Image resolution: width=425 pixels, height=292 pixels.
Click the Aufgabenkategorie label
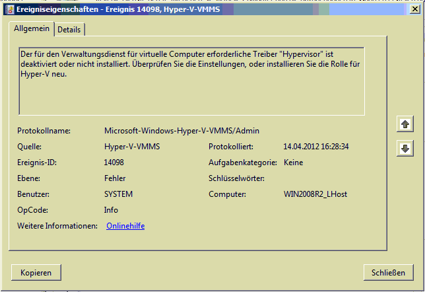click(x=243, y=163)
